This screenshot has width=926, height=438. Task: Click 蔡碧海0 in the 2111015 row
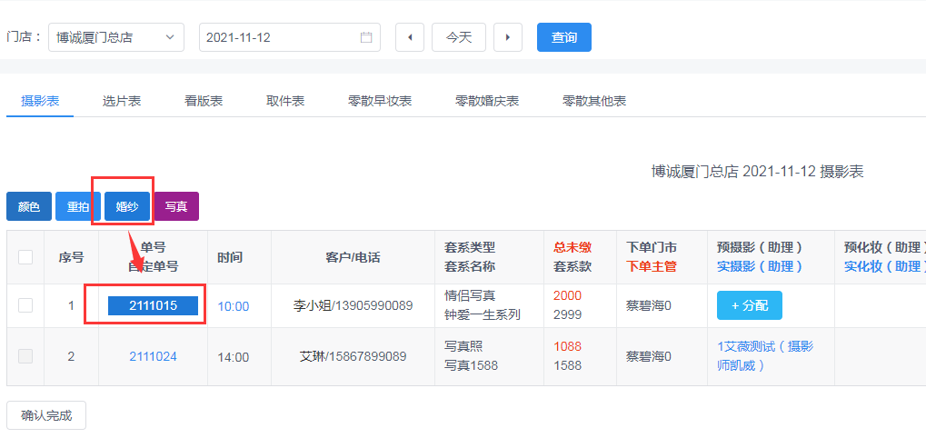(649, 305)
